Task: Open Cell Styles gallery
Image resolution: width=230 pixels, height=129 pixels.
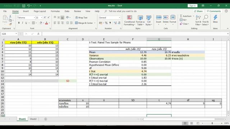Action: (x=149, y=20)
